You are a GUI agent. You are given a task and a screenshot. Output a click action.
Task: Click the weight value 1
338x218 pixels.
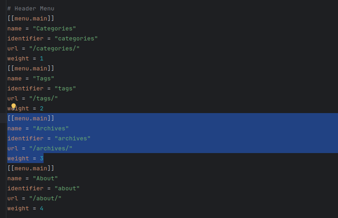coord(41,59)
